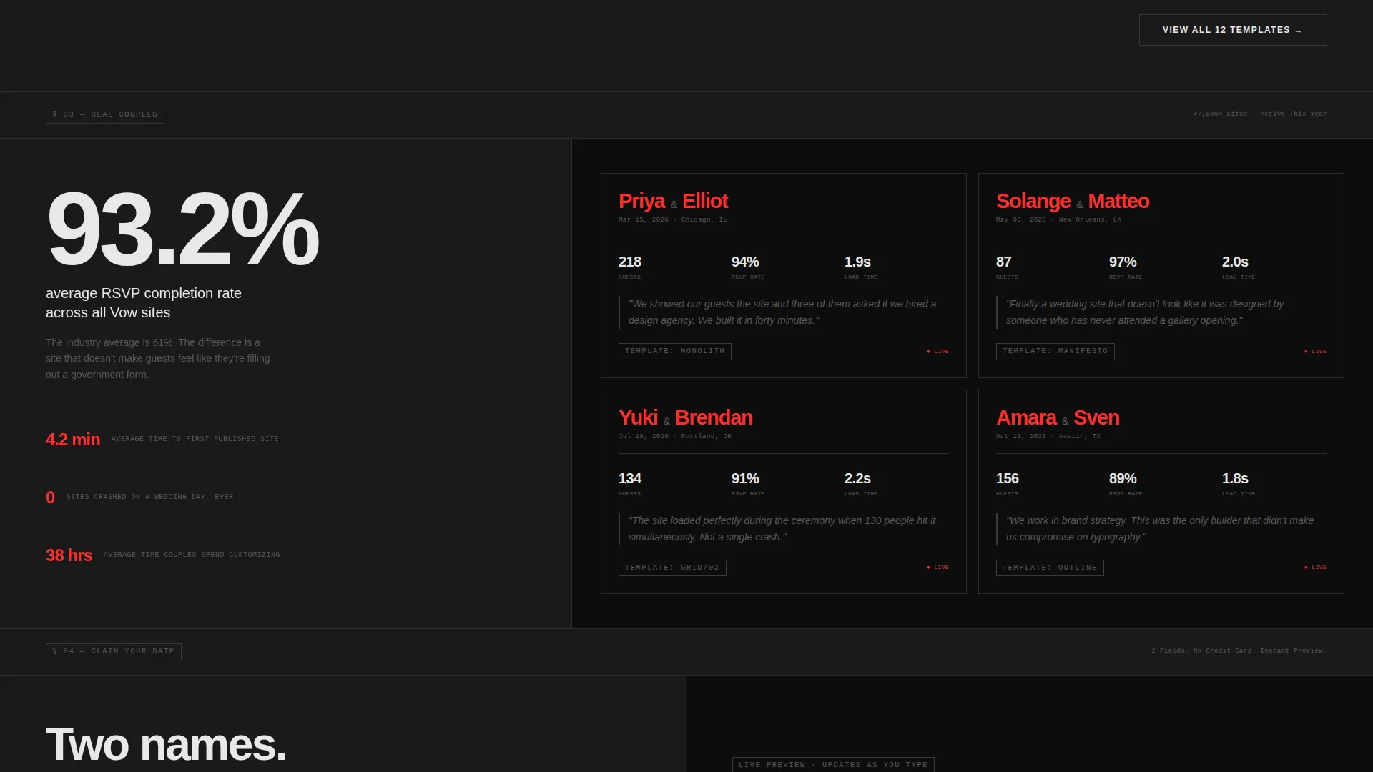
Task: Click the 'industry average is 61%' paragraph
Action: point(158,358)
